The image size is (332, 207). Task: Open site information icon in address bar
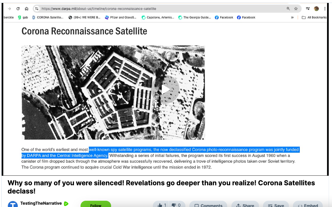(37, 9)
